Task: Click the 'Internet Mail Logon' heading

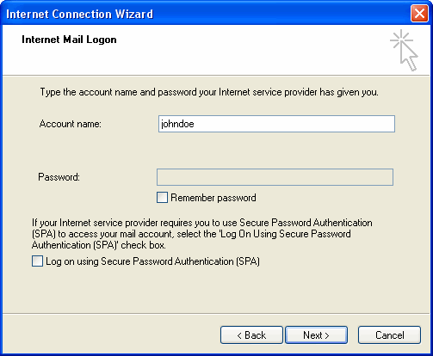Action: click(x=69, y=40)
